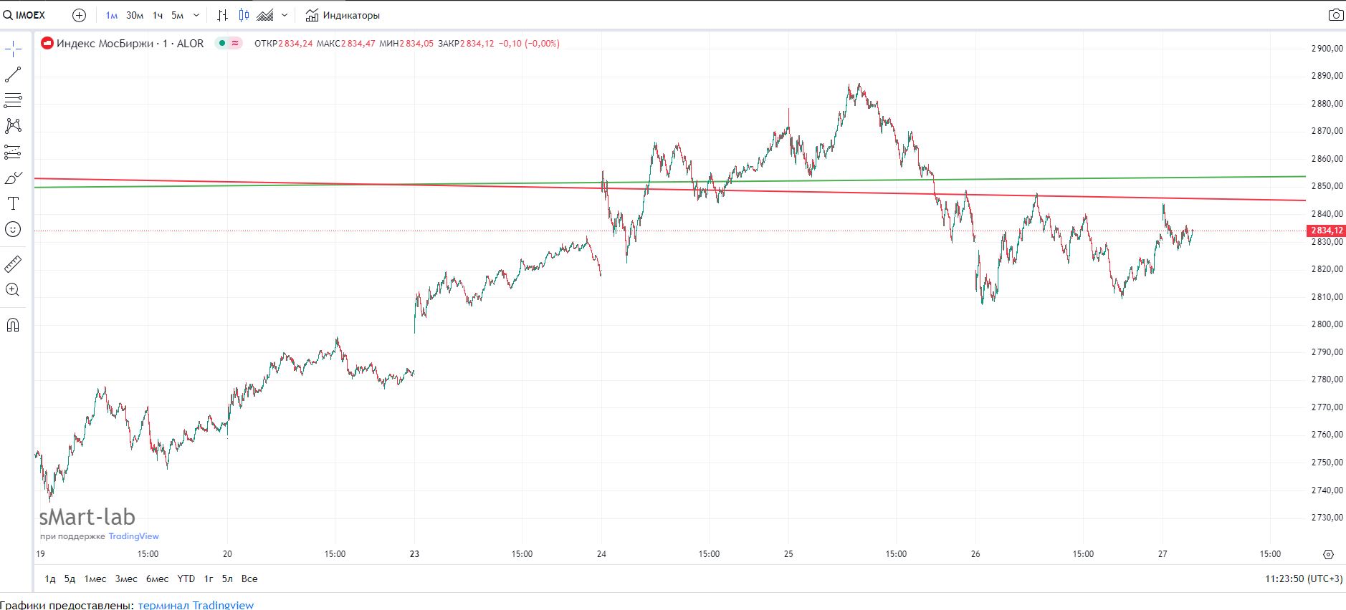Open the Индикаторы indicators menu
This screenshot has height=610, width=1346.
[343, 15]
